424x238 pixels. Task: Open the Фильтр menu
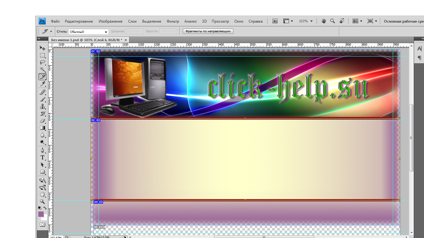click(173, 21)
